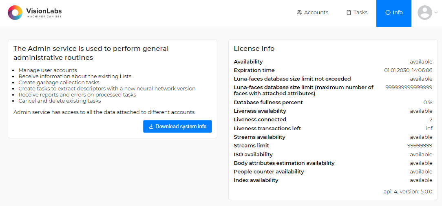Expand the user menu chevron beside avatar
The width and height of the screenshot is (442, 206).
436,13
